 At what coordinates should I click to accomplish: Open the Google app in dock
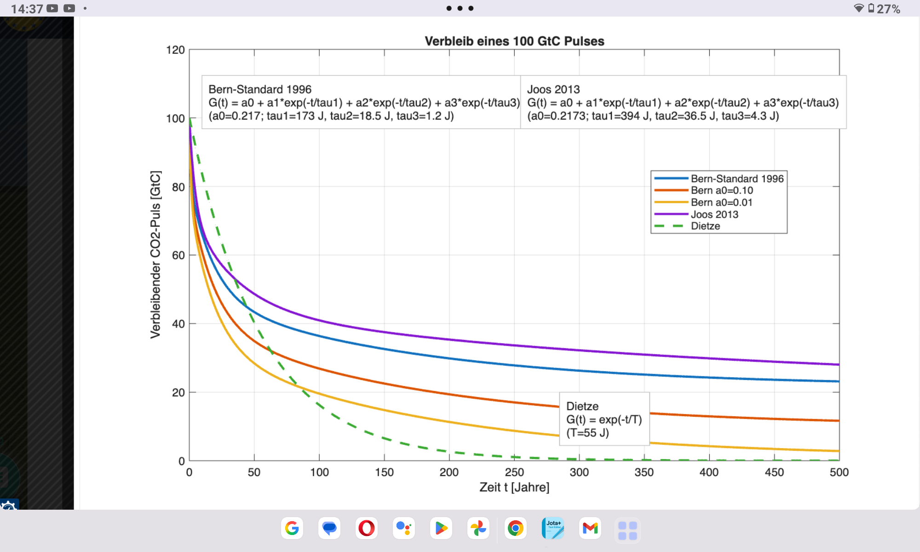[292, 528]
